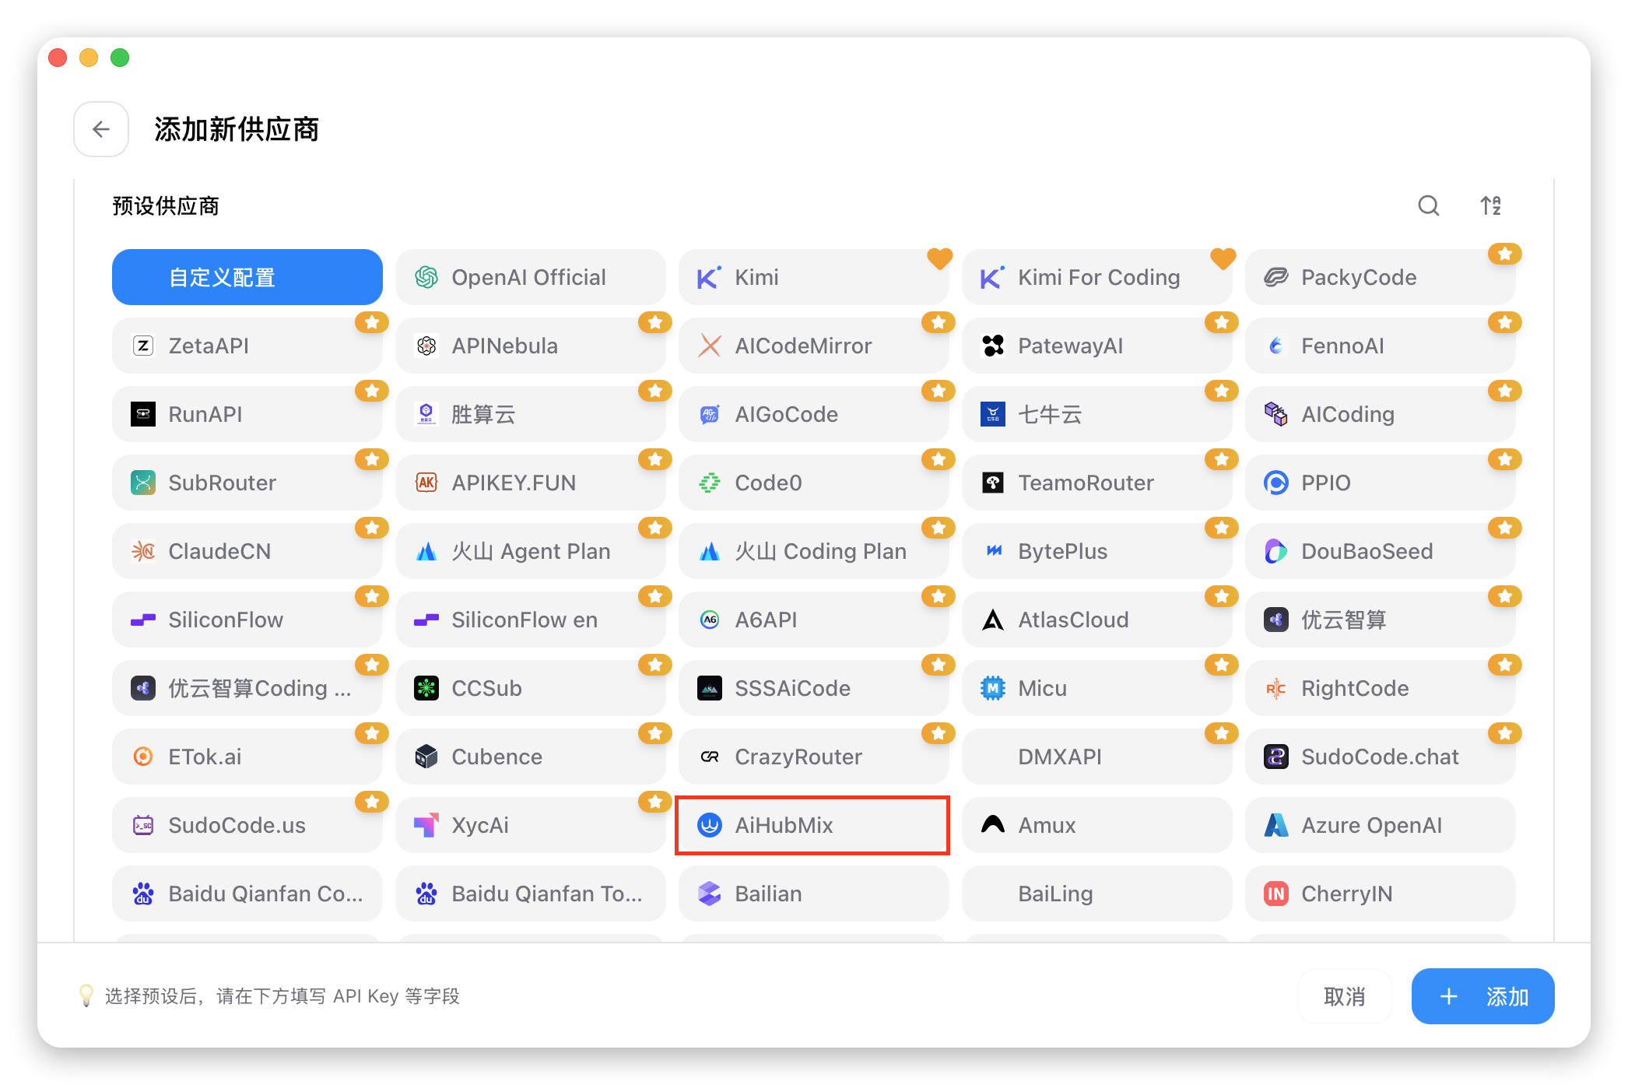This screenshot has width=1628, height=1085.
Task: Click the ClaudeCN logo icon
Action: coord(143,551)
